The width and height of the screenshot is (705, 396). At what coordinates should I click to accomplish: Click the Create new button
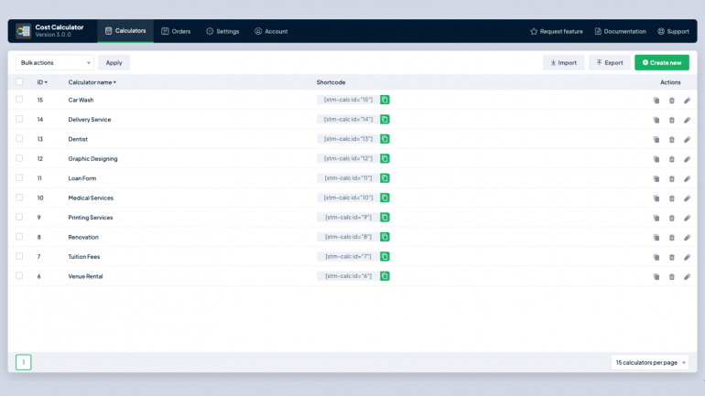pos(661,63)
